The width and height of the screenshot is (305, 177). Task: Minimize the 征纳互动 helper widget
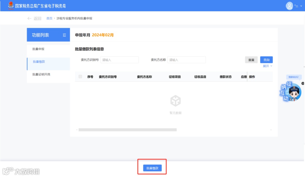pos(303,83)
